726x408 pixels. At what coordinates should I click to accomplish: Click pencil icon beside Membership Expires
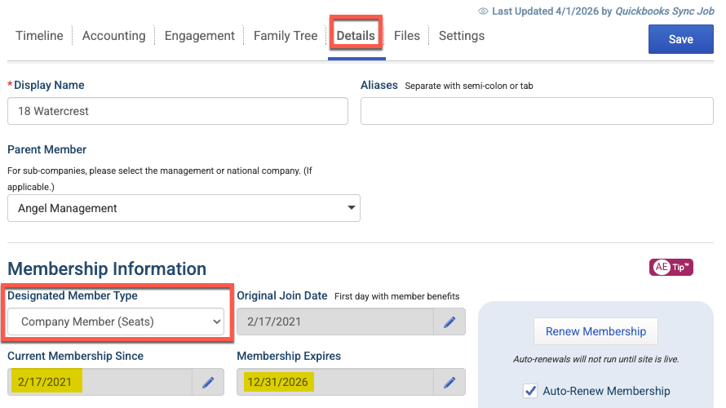pos(449,382)
